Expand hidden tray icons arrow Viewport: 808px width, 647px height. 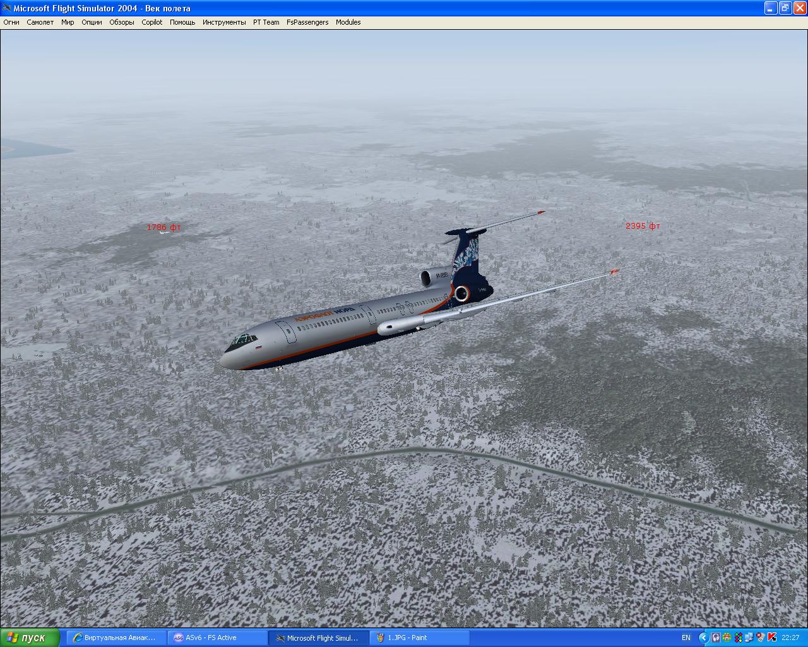[704, 638]
